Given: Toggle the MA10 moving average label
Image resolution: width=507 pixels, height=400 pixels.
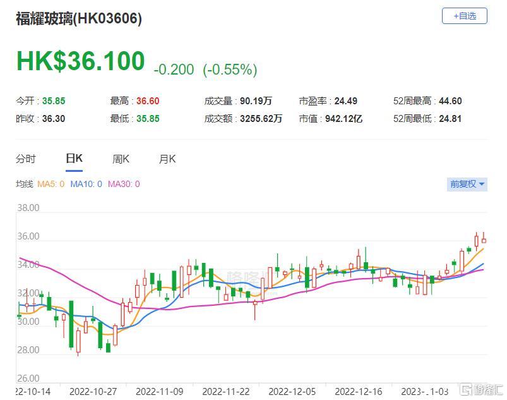Looking at the screenshot, I should click(x=86, y=184).
